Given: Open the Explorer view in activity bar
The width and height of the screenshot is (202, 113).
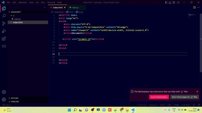Looking at the screenshot, I should (4, 8).
